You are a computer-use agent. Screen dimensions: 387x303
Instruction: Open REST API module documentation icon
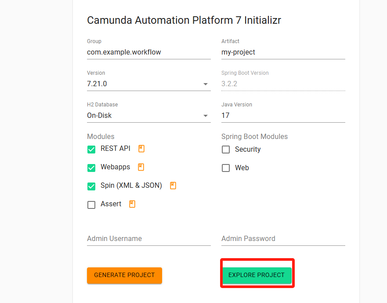(x=141, y=149)
